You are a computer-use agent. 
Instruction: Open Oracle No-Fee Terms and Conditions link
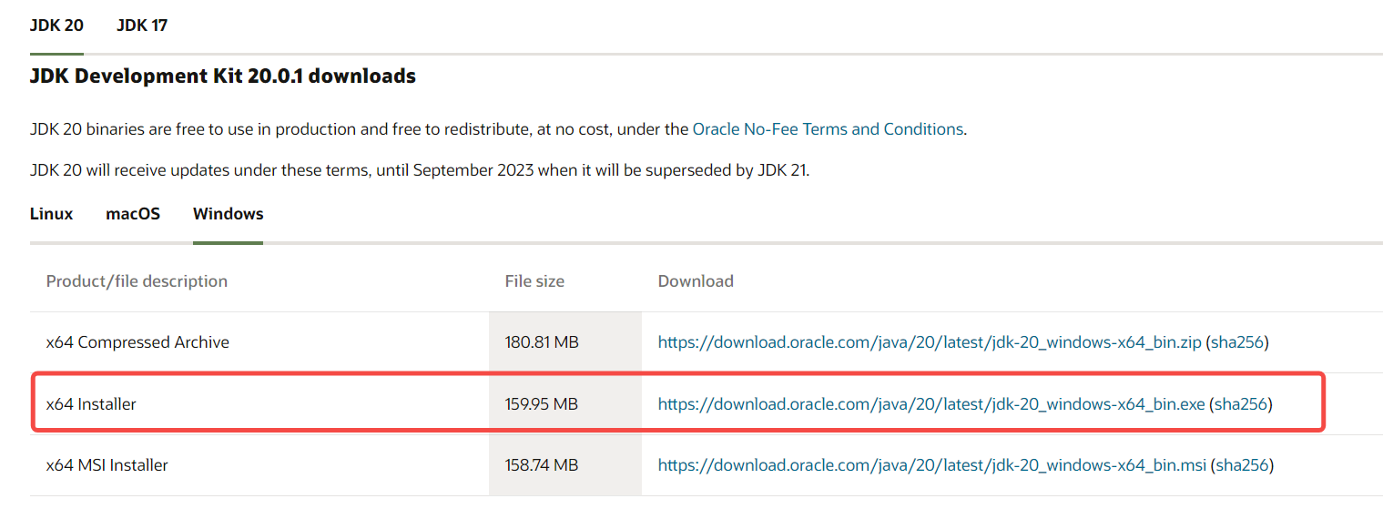[828, 129]
